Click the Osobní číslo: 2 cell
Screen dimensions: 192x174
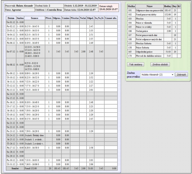(49, 6)
